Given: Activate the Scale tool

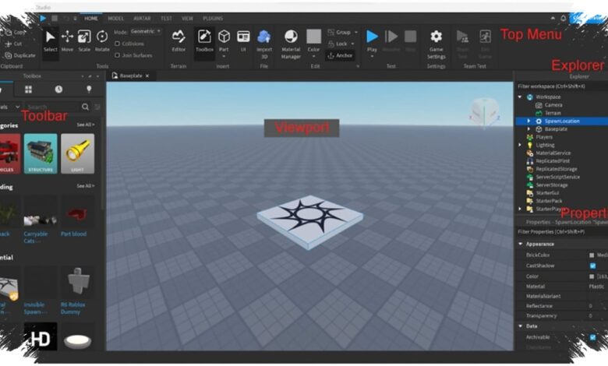Looking at the screenshot, I should (x=84, y=42).
